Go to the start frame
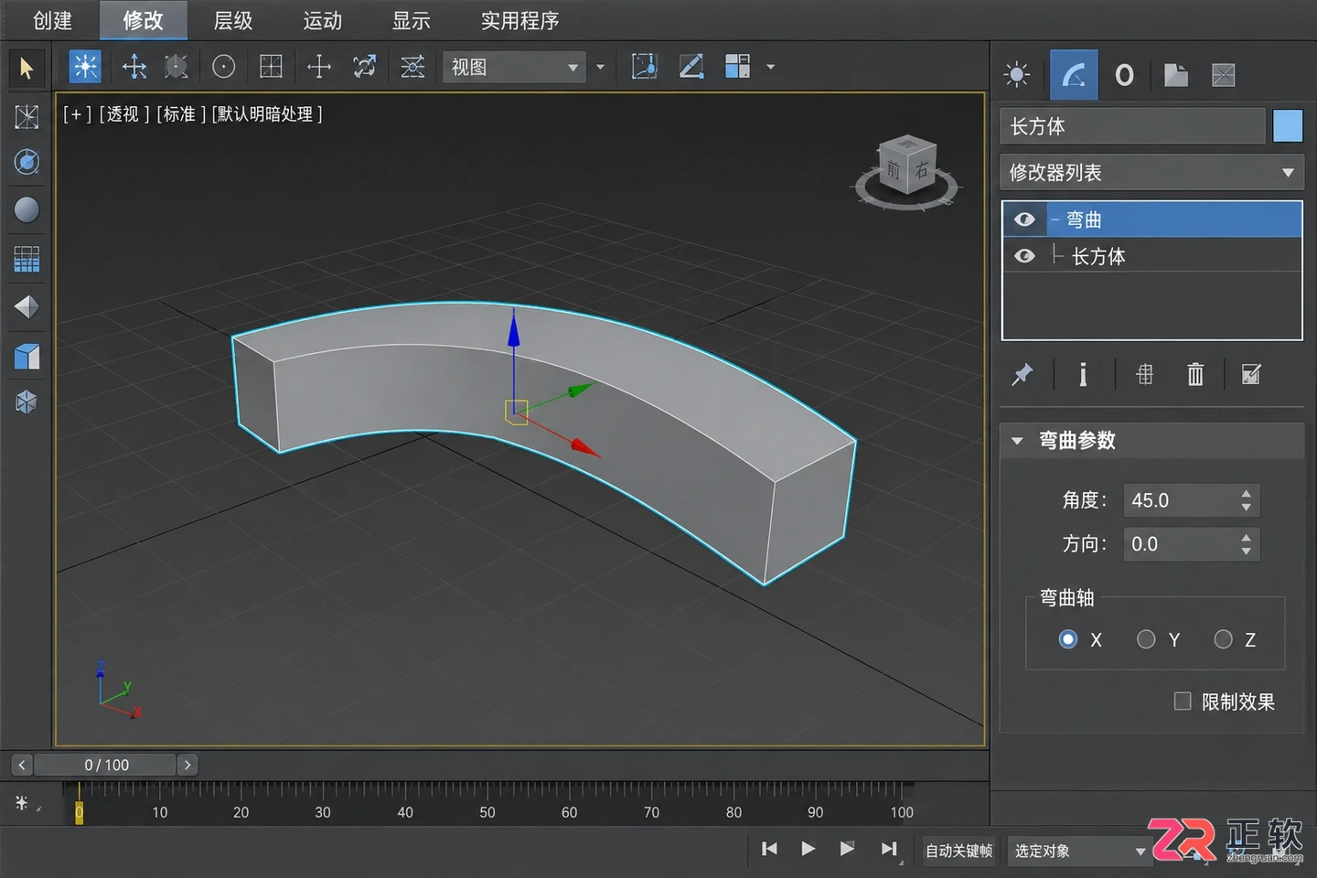This screenshot has width=1317, height=878. coord(769,849)
